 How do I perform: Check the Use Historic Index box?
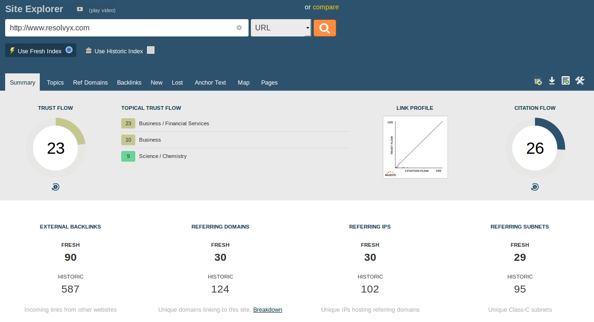pyautogui.click(x=151, y=50)
